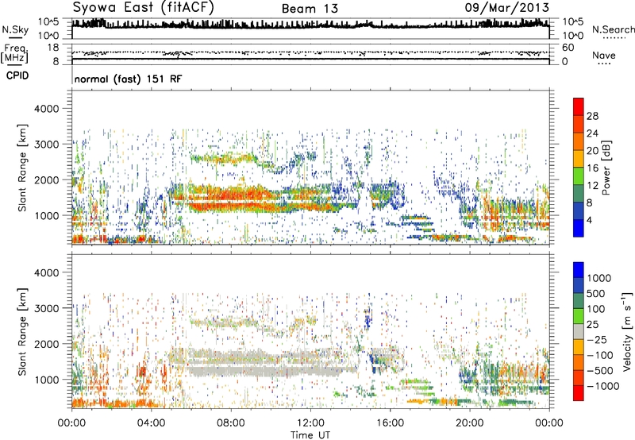Viewport: 635px width, 440px height.
Task: Click the blue bottom of power colorbar
Action: click(x=579, y=228)
